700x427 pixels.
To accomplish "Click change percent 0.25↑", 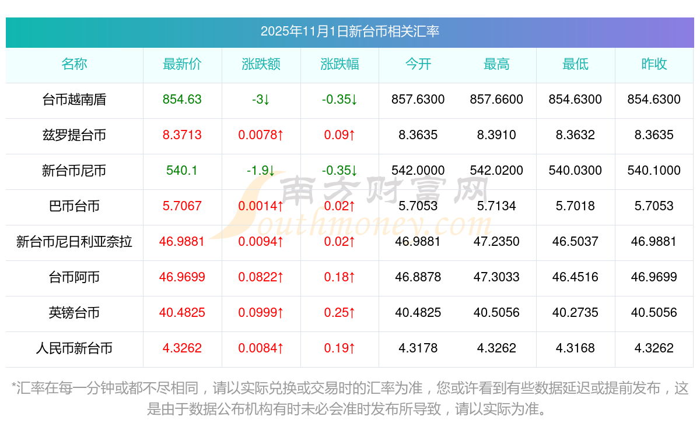I will tap(339, 313).
